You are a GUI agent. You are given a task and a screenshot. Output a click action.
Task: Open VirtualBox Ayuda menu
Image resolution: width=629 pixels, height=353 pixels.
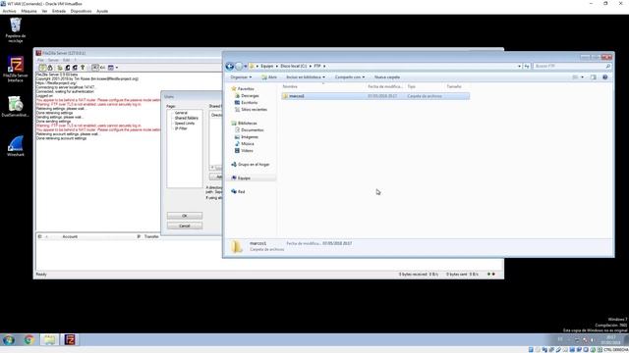(x=102, y=11)
